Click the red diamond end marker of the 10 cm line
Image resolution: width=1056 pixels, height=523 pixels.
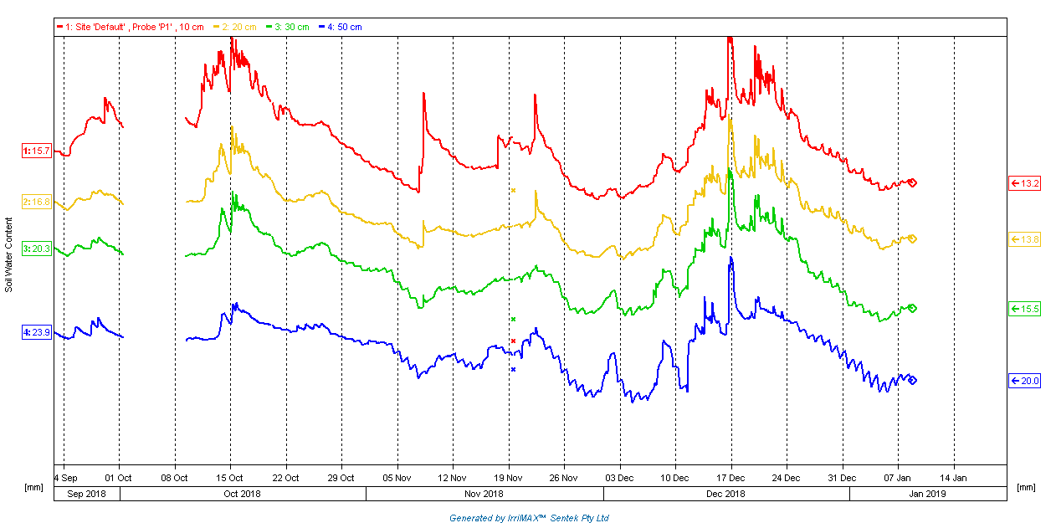pyautogui.click(x=913, y=182)
